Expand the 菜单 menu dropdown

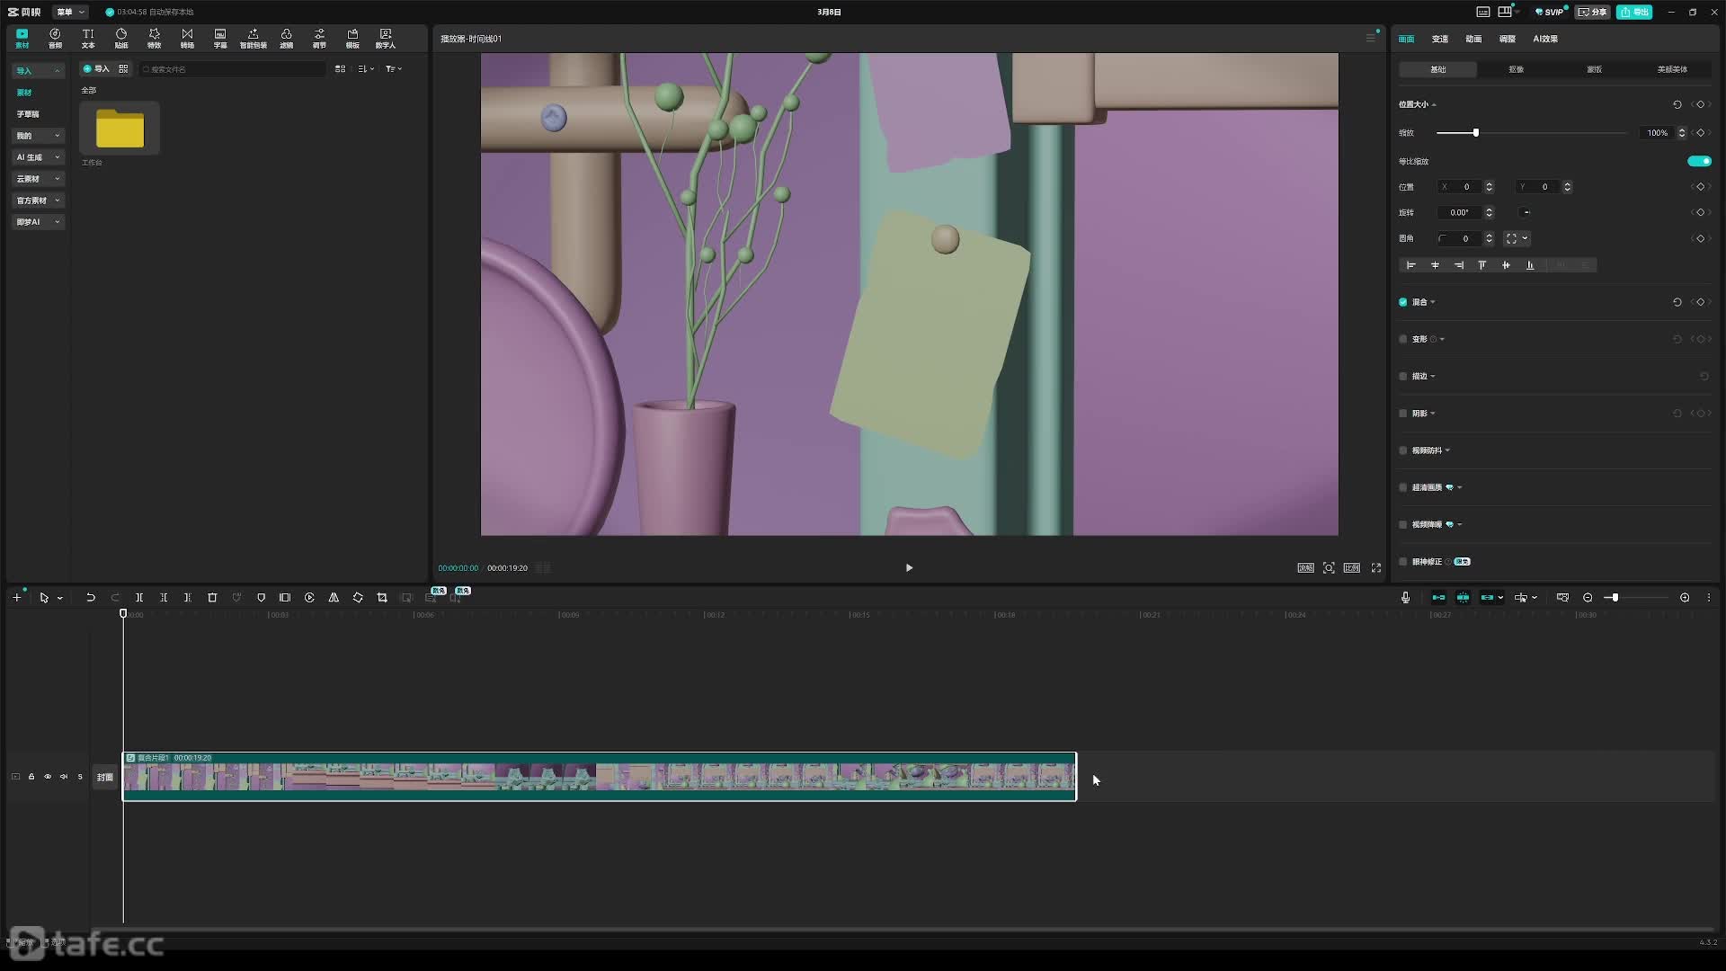coord(70,12)
